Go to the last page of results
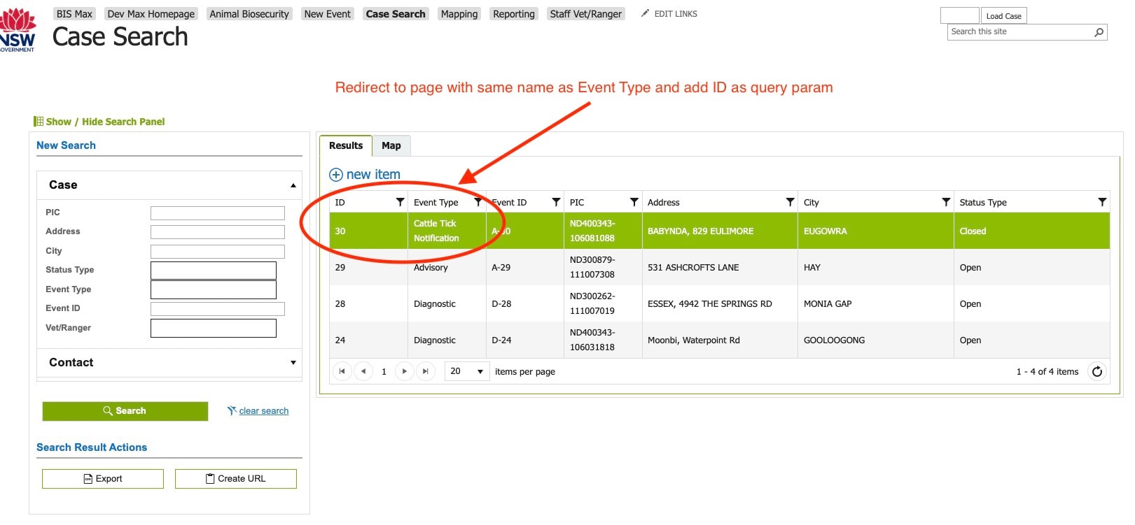Image resolution: width=1135 pixels, height=525 pixels. pyautogui.click(x=425, y=372)
